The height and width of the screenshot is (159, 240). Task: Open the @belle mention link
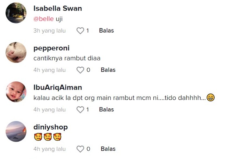[43, 19]
